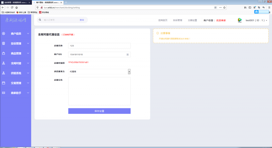Switch to the 系统管理 browser tab

15,2
